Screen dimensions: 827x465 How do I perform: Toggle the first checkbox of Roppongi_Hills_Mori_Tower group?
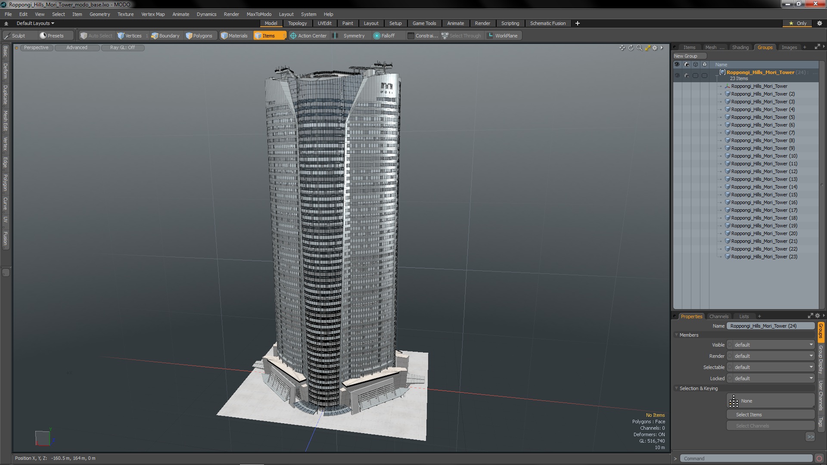[695, 75]
